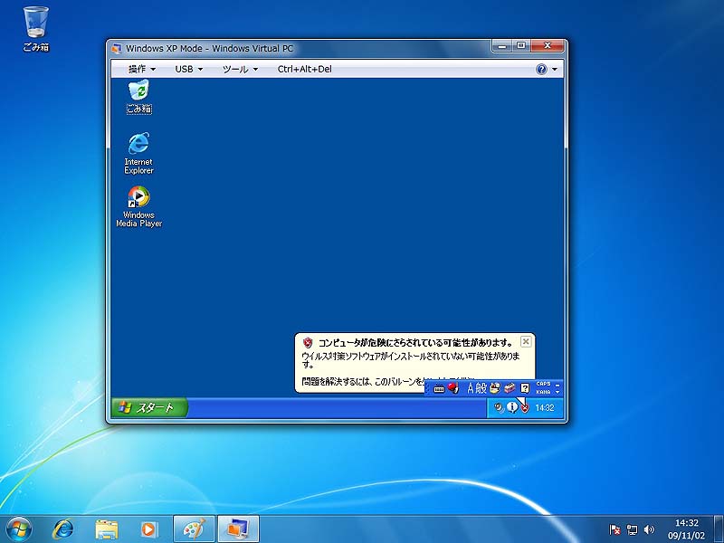Image resolution: width=724 pixels, height=543 pixels.
Task: Toggle KANA on the language bar
Action: click(x=544, y=392)
